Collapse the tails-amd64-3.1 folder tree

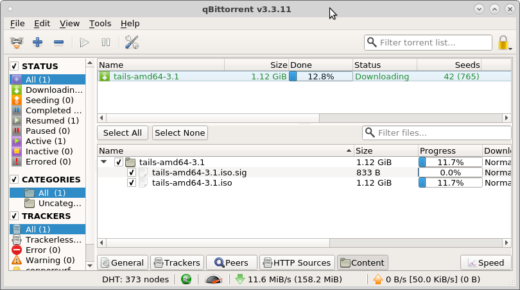pos(104,163)
